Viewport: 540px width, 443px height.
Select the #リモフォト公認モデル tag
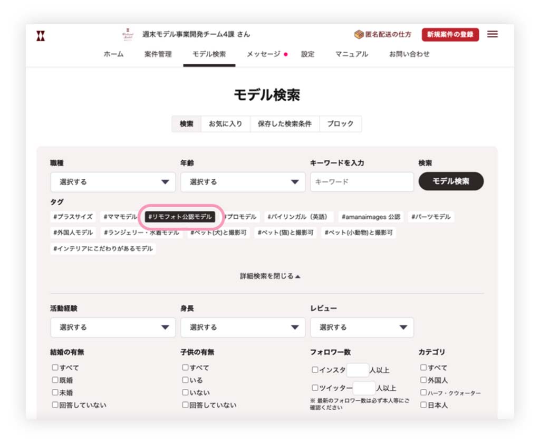(180, 217)
